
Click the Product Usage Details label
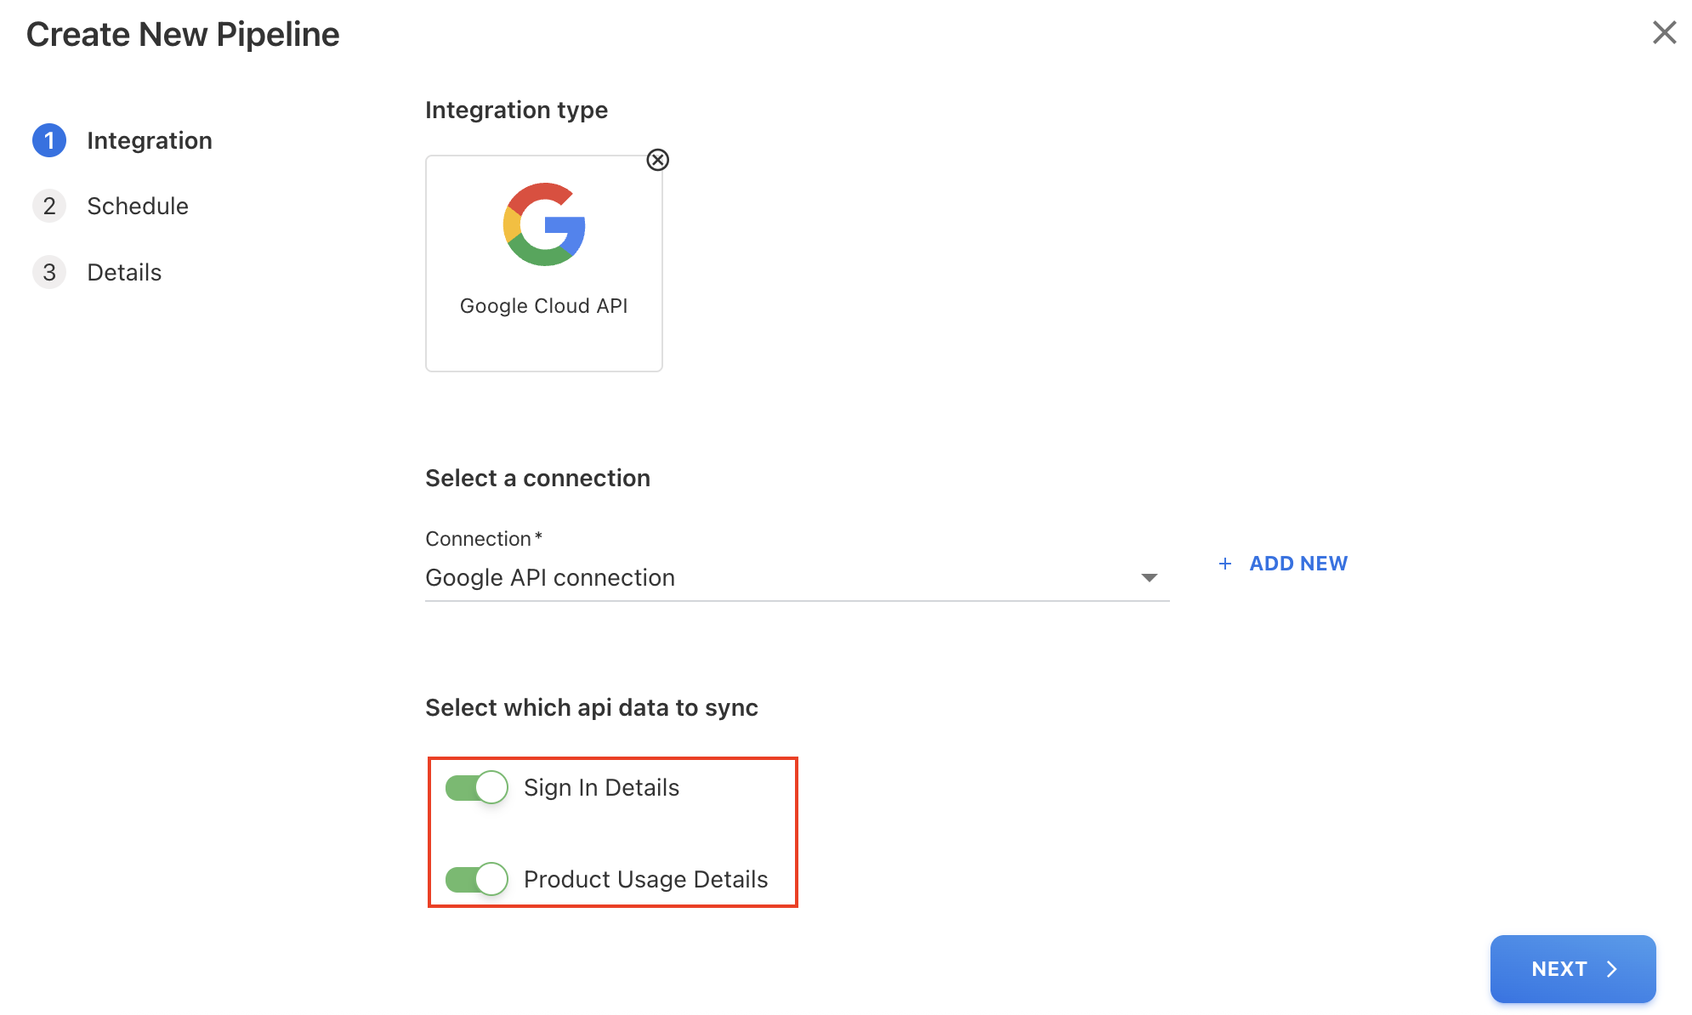pyautogui.click(x=645, y=880)
